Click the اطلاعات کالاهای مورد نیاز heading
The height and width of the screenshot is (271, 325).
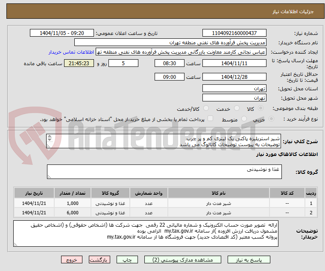(x=287, y=154)
